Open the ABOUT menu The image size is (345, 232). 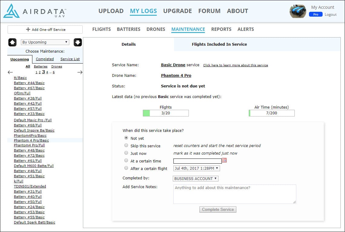[x=237, y=11]
